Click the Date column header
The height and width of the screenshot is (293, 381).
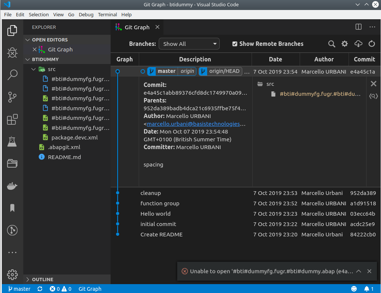[x=275, y=59]
